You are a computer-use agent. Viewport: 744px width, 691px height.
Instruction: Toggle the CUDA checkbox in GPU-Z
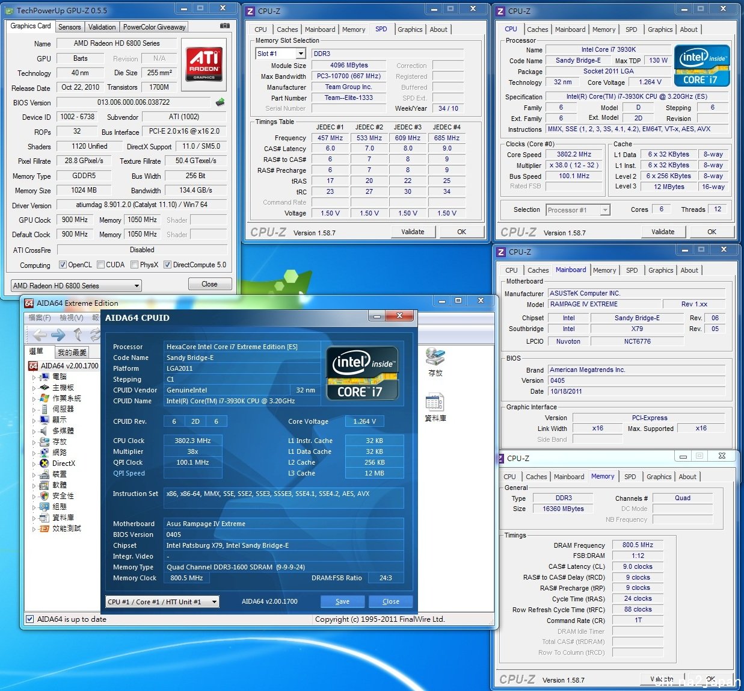click(101, 265)
